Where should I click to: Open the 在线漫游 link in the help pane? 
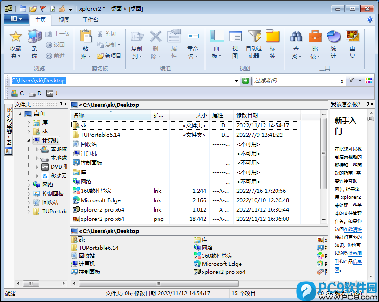[353, 229]
